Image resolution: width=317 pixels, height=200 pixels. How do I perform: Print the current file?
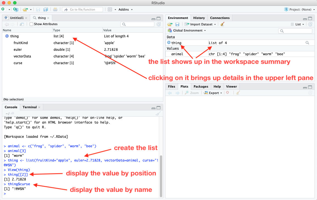pyautogui.click(x=55, y=9)
